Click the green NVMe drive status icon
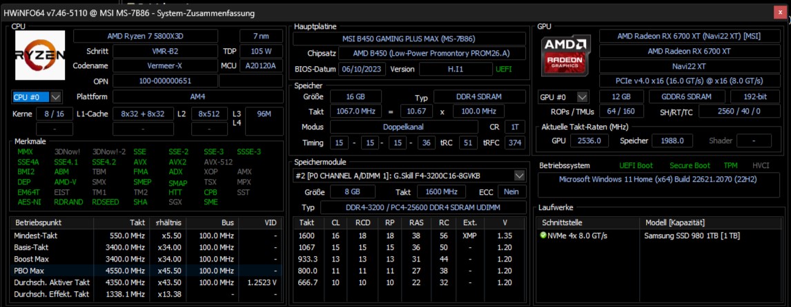This screenshot has height=307, width=791. click(x=543, y=235)
